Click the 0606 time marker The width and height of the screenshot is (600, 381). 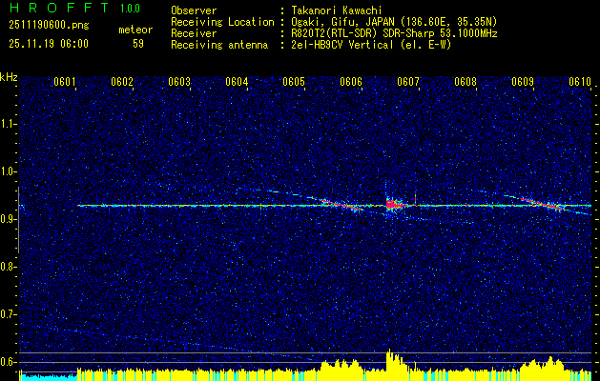coord(351,82)
